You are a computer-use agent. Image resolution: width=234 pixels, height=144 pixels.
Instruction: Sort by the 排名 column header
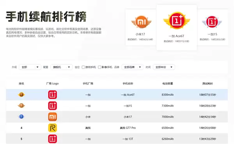click(x=21, y=84)
